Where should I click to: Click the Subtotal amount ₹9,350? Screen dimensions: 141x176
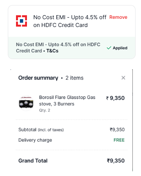pos(117,129)
